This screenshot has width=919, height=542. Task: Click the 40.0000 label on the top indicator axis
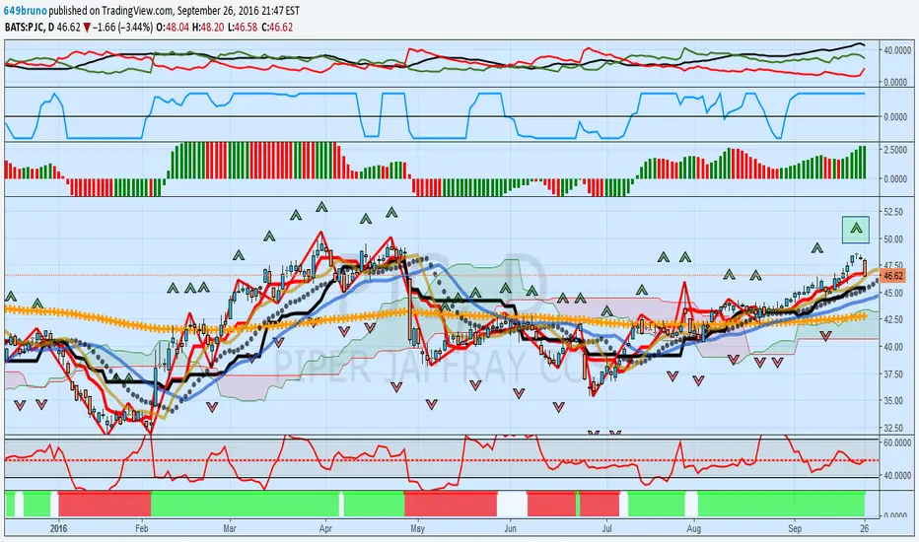point(897,50)
